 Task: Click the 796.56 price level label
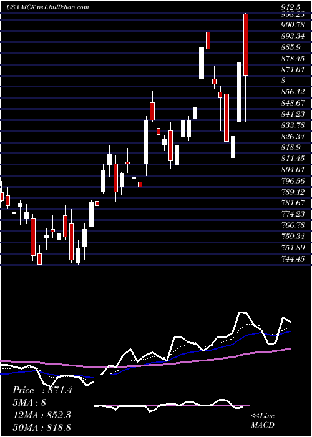(293, 181)
